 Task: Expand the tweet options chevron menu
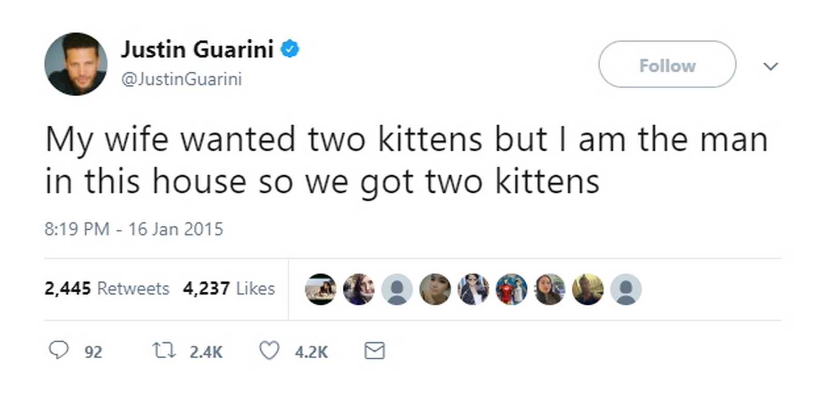pyautogui.click(x=770, y=66)
